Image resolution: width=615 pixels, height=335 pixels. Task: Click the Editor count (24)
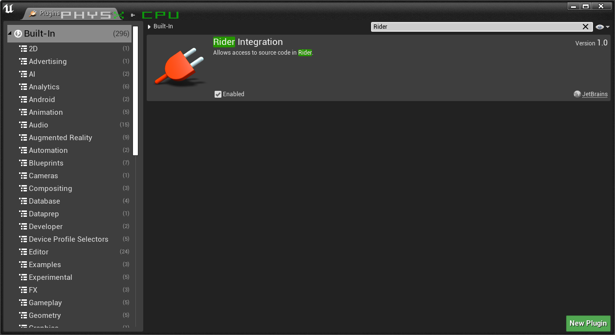[125, 252]
